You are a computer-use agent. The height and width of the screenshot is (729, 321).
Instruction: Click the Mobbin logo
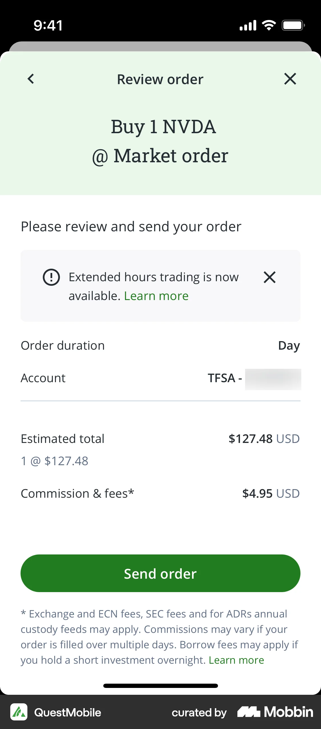(x=275, y=712)
